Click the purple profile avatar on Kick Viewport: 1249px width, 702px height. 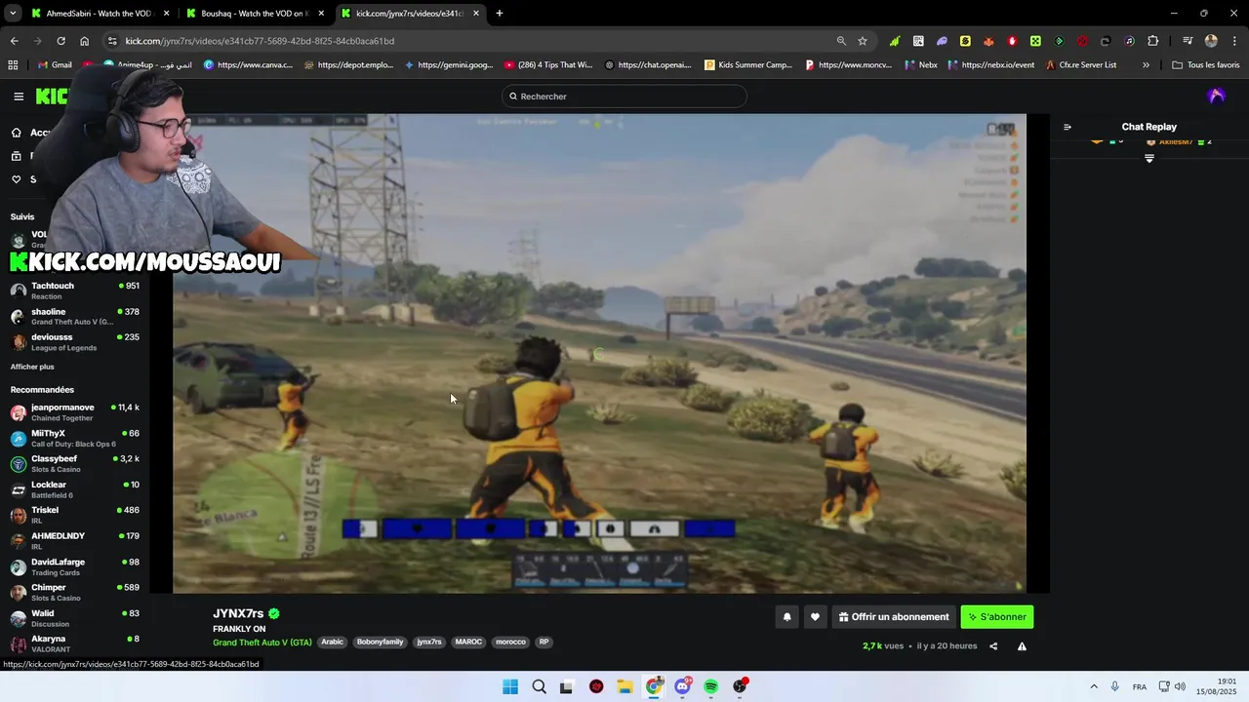(x=1216, y=96)
